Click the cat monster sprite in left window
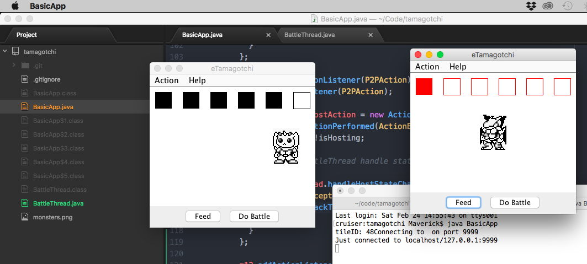Screen dimensions: 587x264 (286, 147)
